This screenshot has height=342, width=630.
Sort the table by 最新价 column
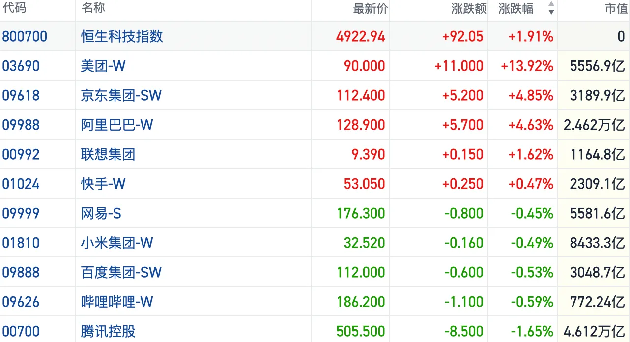[370, 9]
